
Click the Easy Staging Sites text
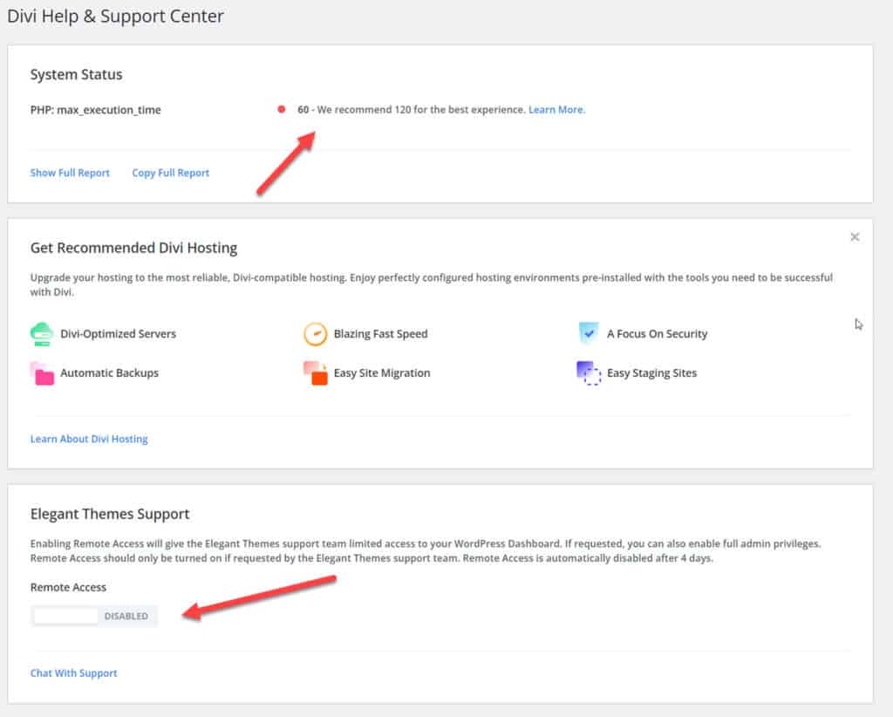(652, 373)
